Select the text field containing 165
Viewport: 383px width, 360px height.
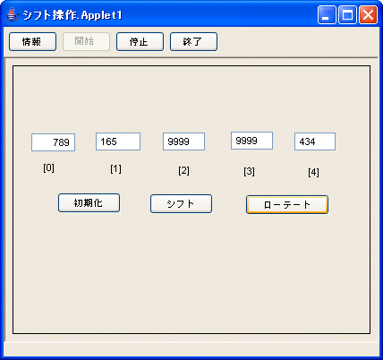click(118, 141)
